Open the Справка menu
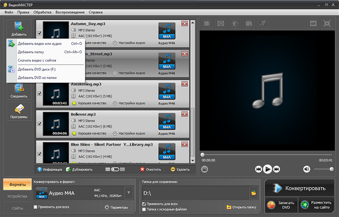This screenshot has height=217, width=339. click(x=96, y=12)
